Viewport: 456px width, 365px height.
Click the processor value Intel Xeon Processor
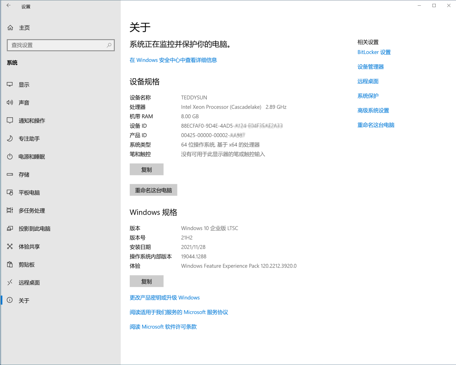click(x=234, y=107)
